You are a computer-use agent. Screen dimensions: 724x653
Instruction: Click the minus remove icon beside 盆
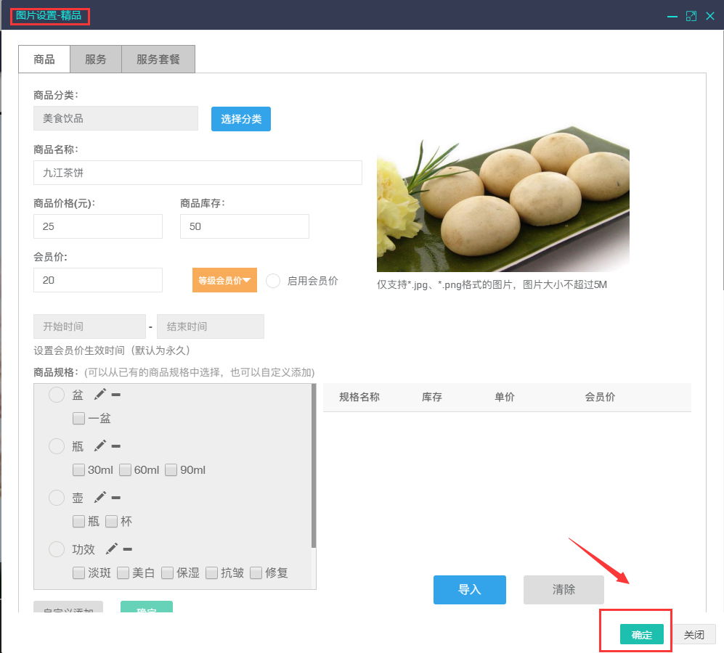click(x=116, y=395)
